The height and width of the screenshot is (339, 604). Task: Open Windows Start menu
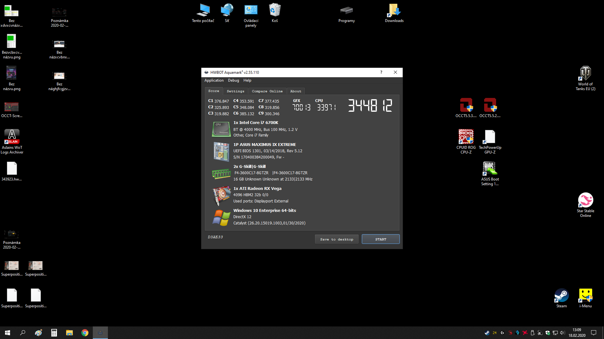pos(8,333)
